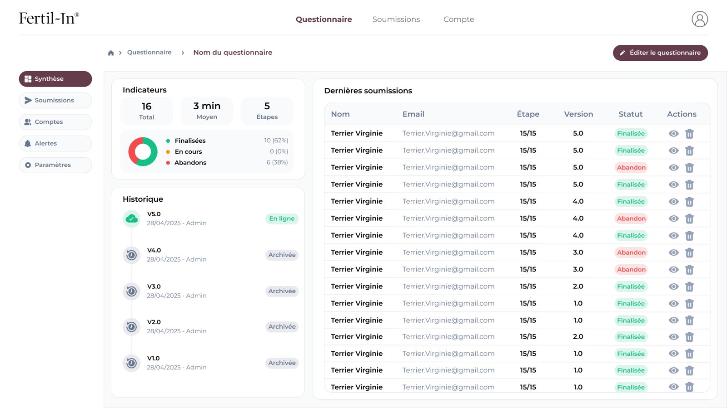This screenshot has height=408, width=727.
Task: View the first Abandon 3.0 submission
Action: [x=674, y=253]
